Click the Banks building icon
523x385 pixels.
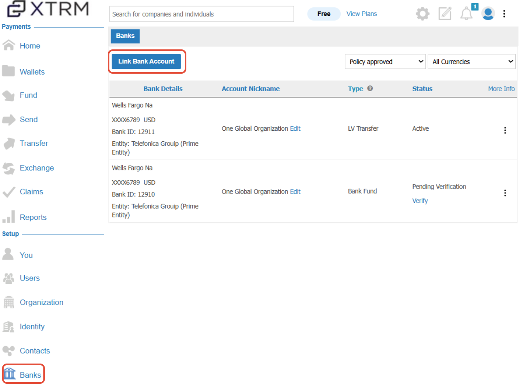pyautogui.click(x=9, y=374)
